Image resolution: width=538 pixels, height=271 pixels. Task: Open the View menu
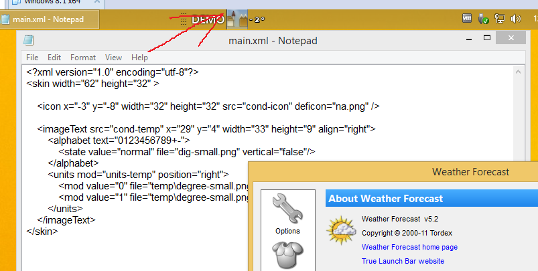113,58
